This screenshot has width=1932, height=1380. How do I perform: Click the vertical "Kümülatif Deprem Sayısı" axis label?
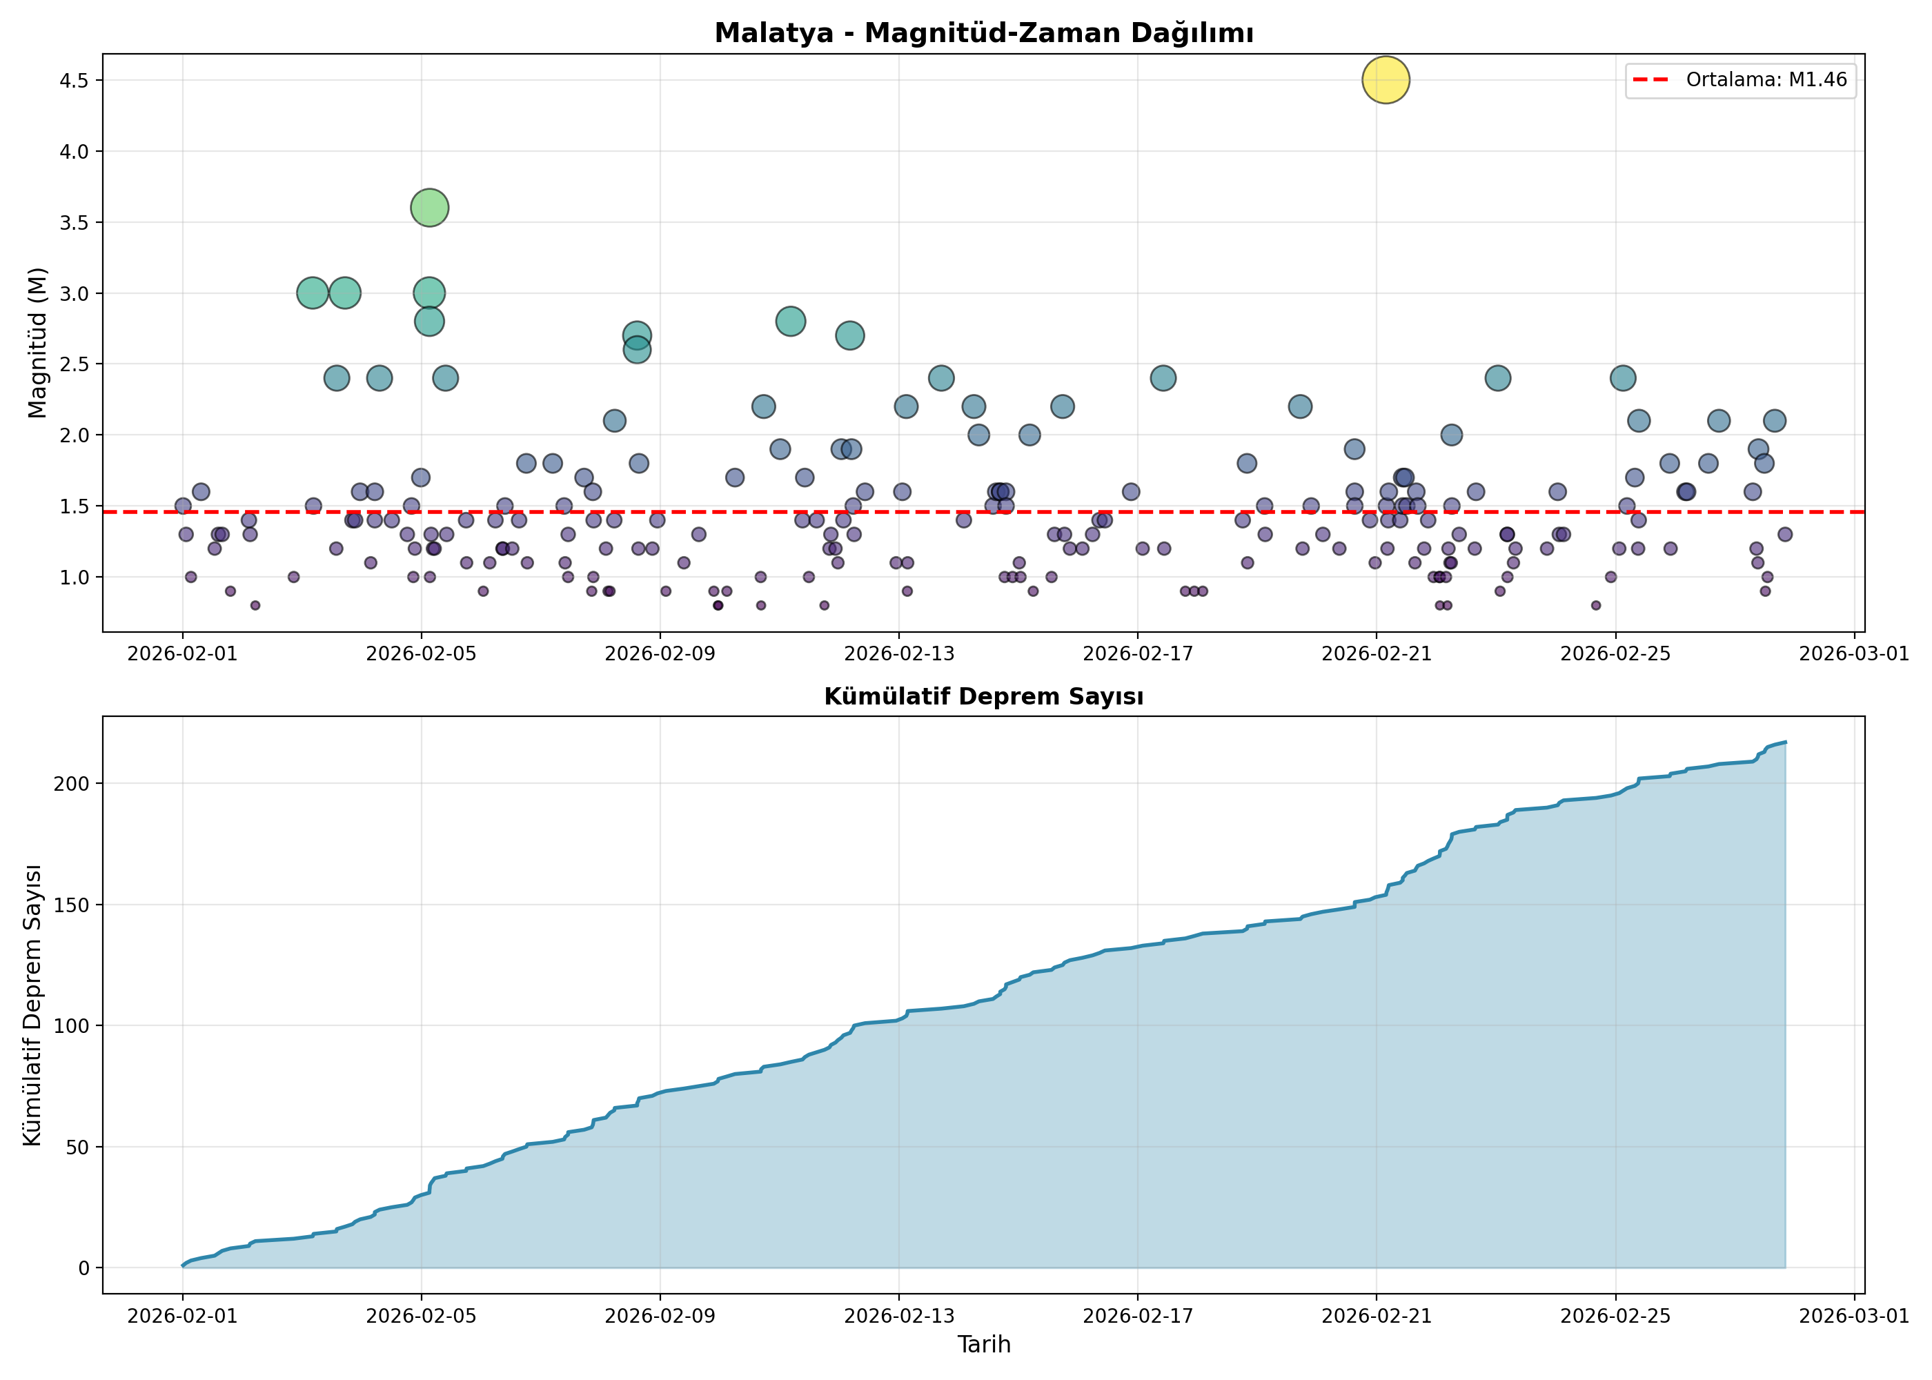(x=32, y=1005)
